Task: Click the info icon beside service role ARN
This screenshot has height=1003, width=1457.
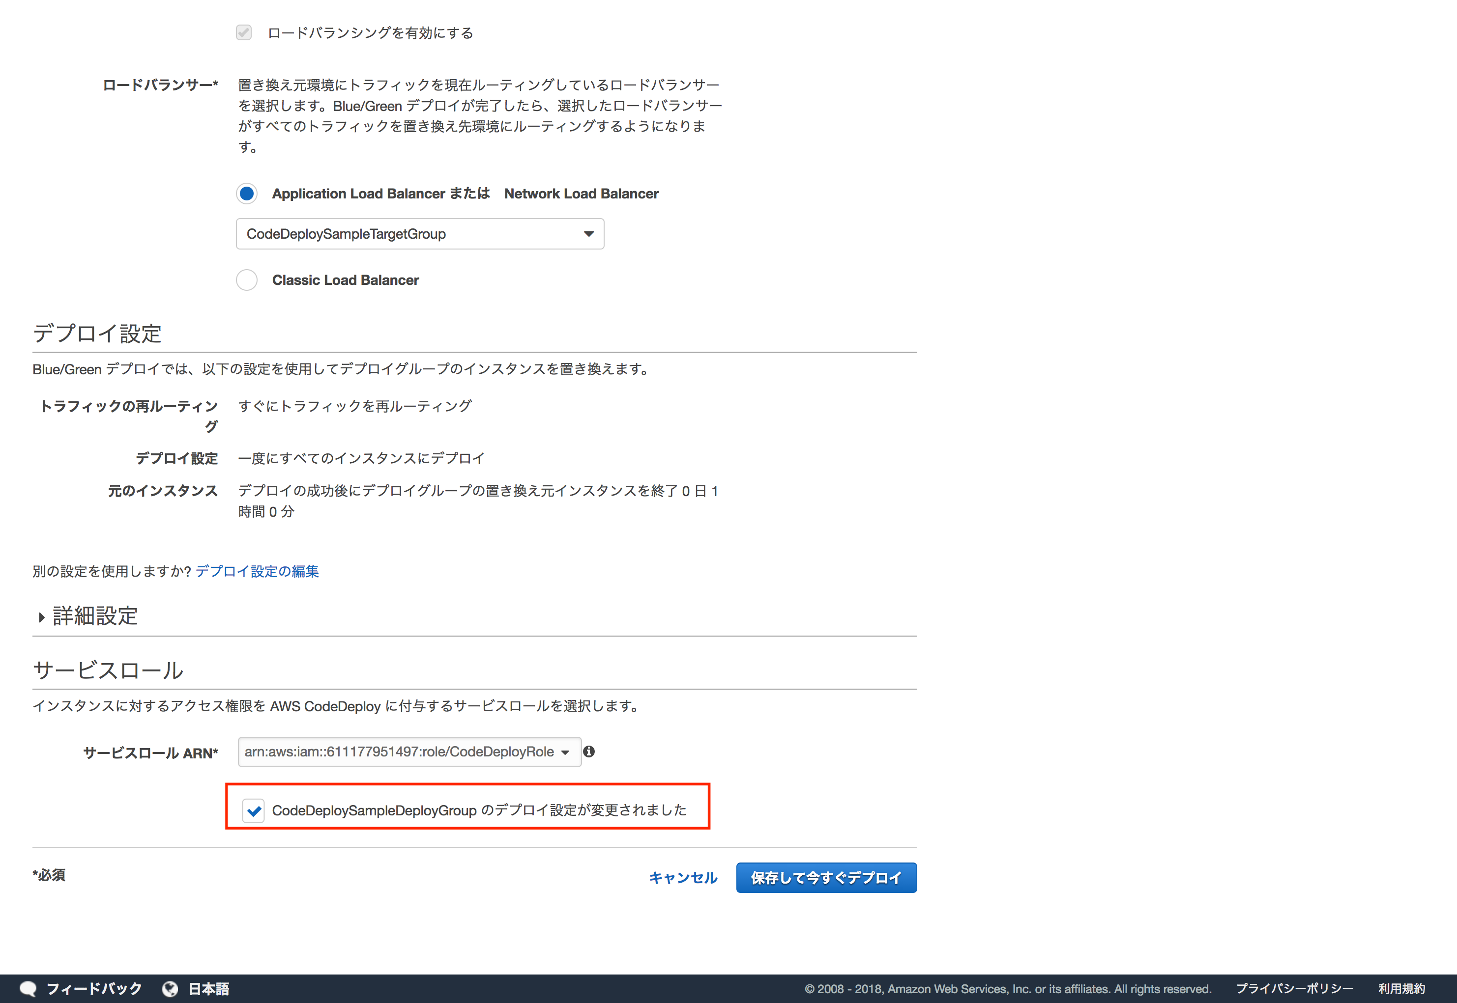Action: (589, 752)
